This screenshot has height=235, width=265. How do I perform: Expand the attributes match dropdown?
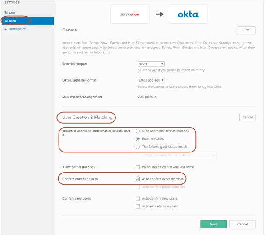point(179,156)
